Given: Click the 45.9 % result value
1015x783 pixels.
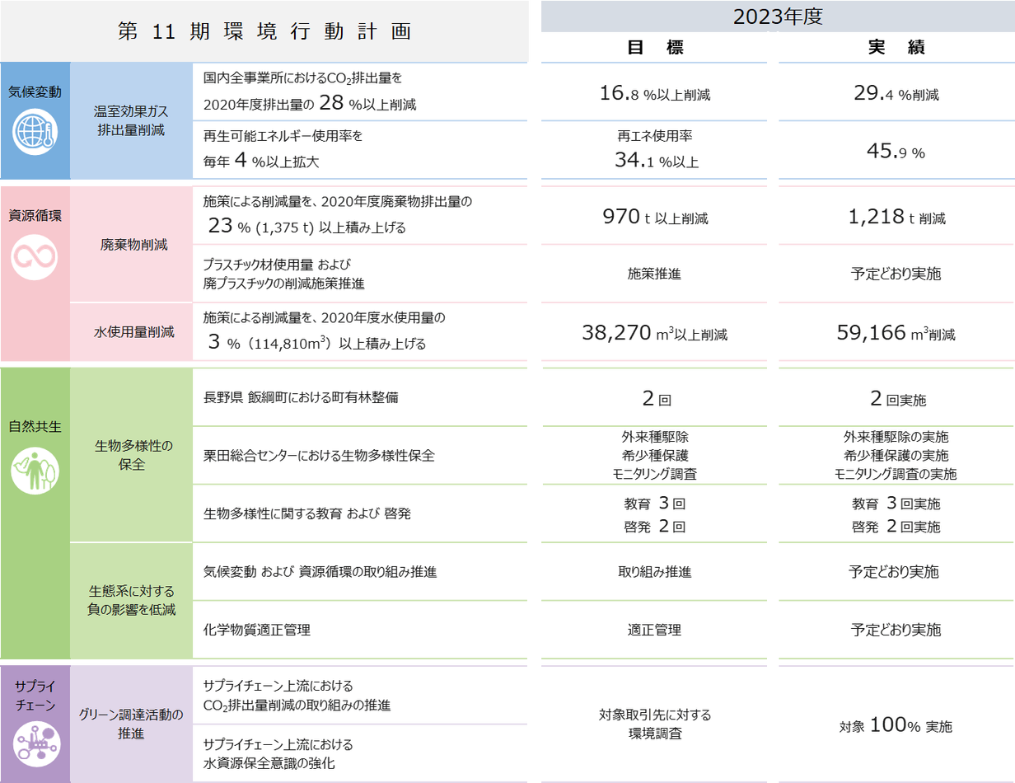Looking at the screenshot, I should (x=896, y=152).
